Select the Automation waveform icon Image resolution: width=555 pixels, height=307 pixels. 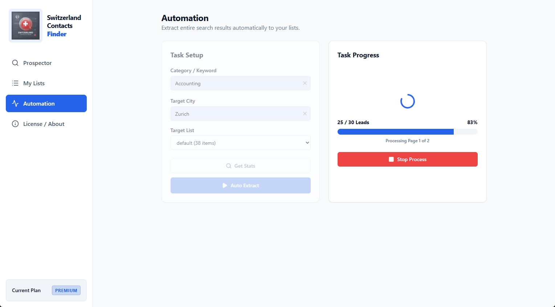tap(15, 103)
